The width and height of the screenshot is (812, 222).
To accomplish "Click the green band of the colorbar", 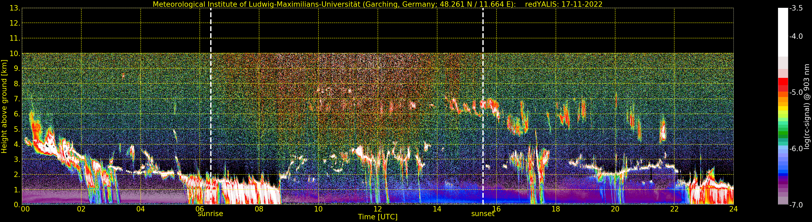I will (783, 132).
